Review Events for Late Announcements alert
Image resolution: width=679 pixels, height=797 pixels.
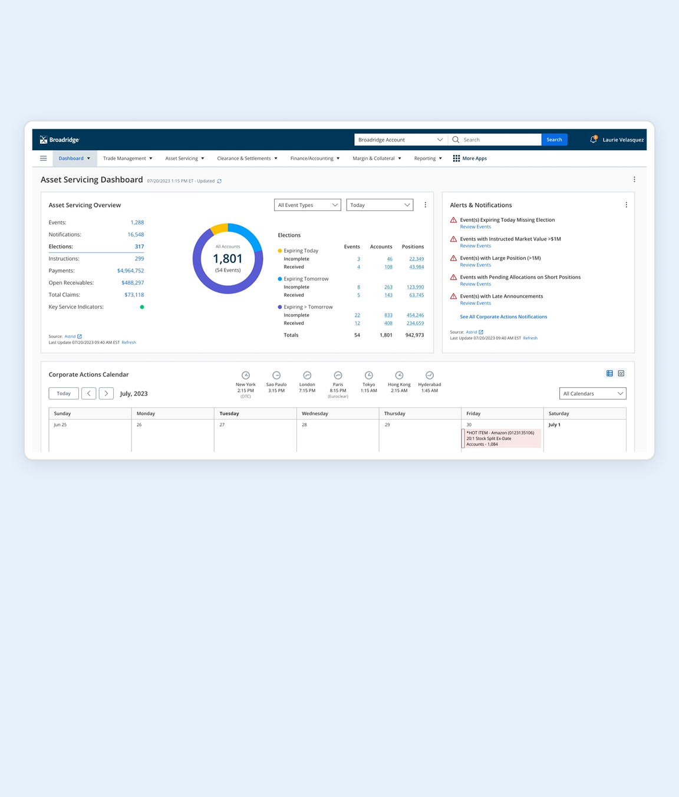pyautogui.click(x=475, y=303)
